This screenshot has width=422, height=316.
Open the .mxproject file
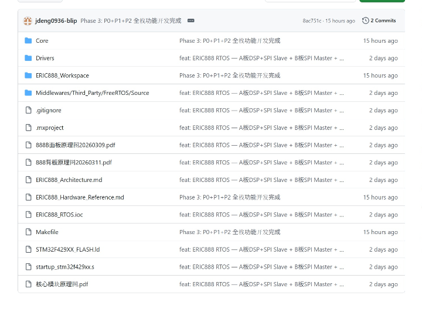click(x=49, y=128)
